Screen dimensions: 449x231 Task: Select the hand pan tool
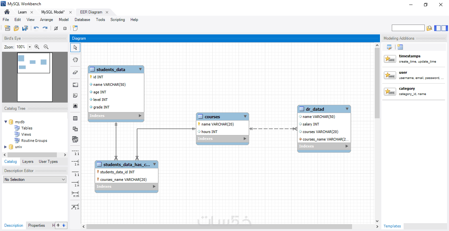[x=75, y=60]
